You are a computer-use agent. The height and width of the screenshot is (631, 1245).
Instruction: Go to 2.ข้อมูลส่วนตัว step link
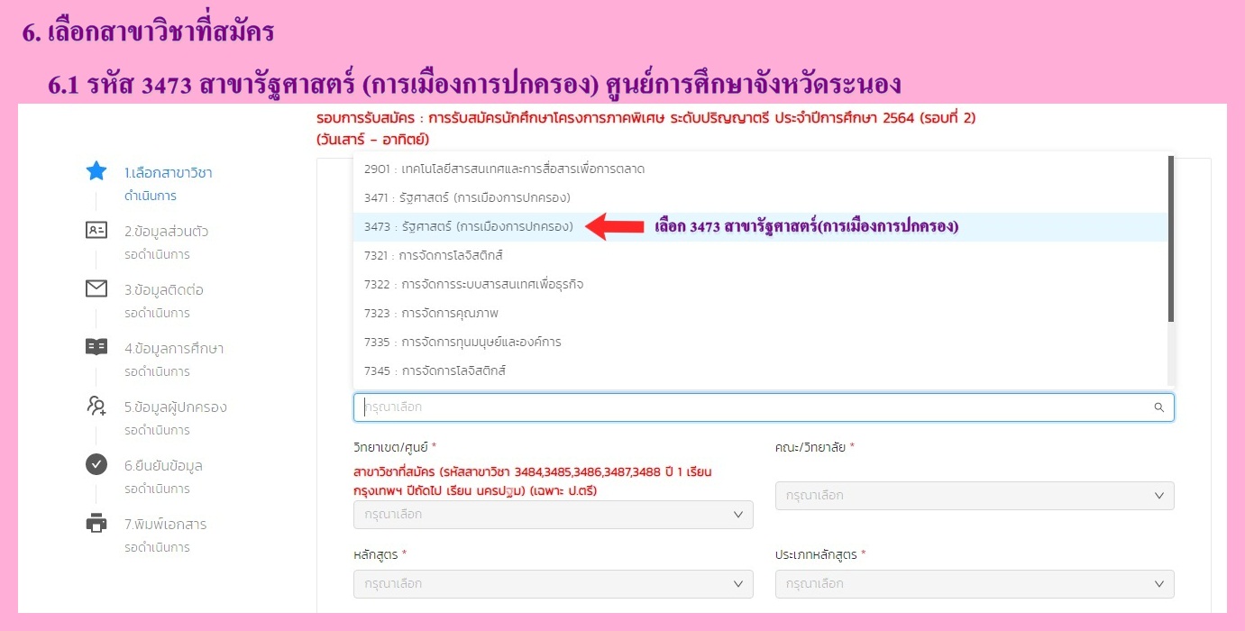pyautogui.click(x=166, y=231)
